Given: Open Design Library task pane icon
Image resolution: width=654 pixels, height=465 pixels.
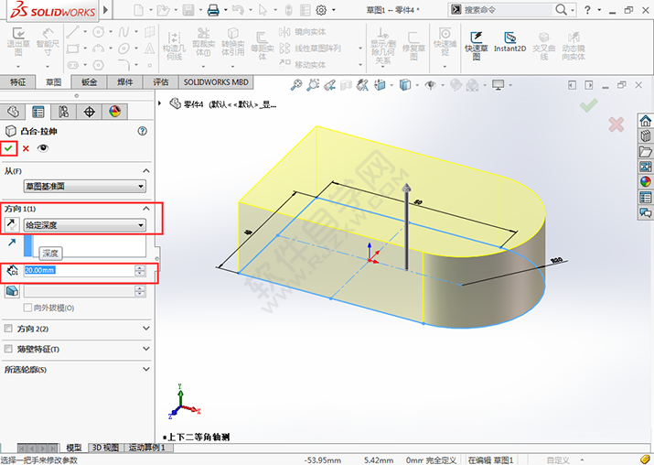Looking at the screenshot, I should point(645,136).
